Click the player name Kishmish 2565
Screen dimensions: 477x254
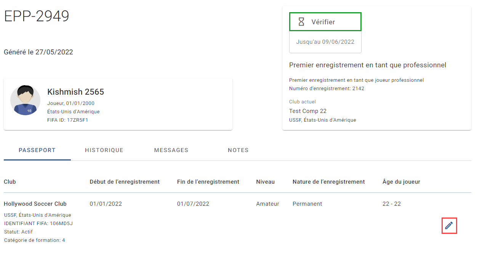pyautogui.click(x=75, y=92)
